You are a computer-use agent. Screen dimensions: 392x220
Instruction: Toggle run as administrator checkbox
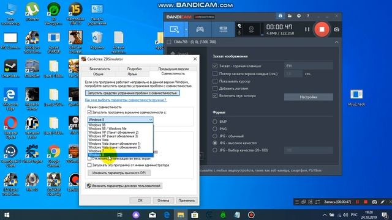tap(89, 165)
